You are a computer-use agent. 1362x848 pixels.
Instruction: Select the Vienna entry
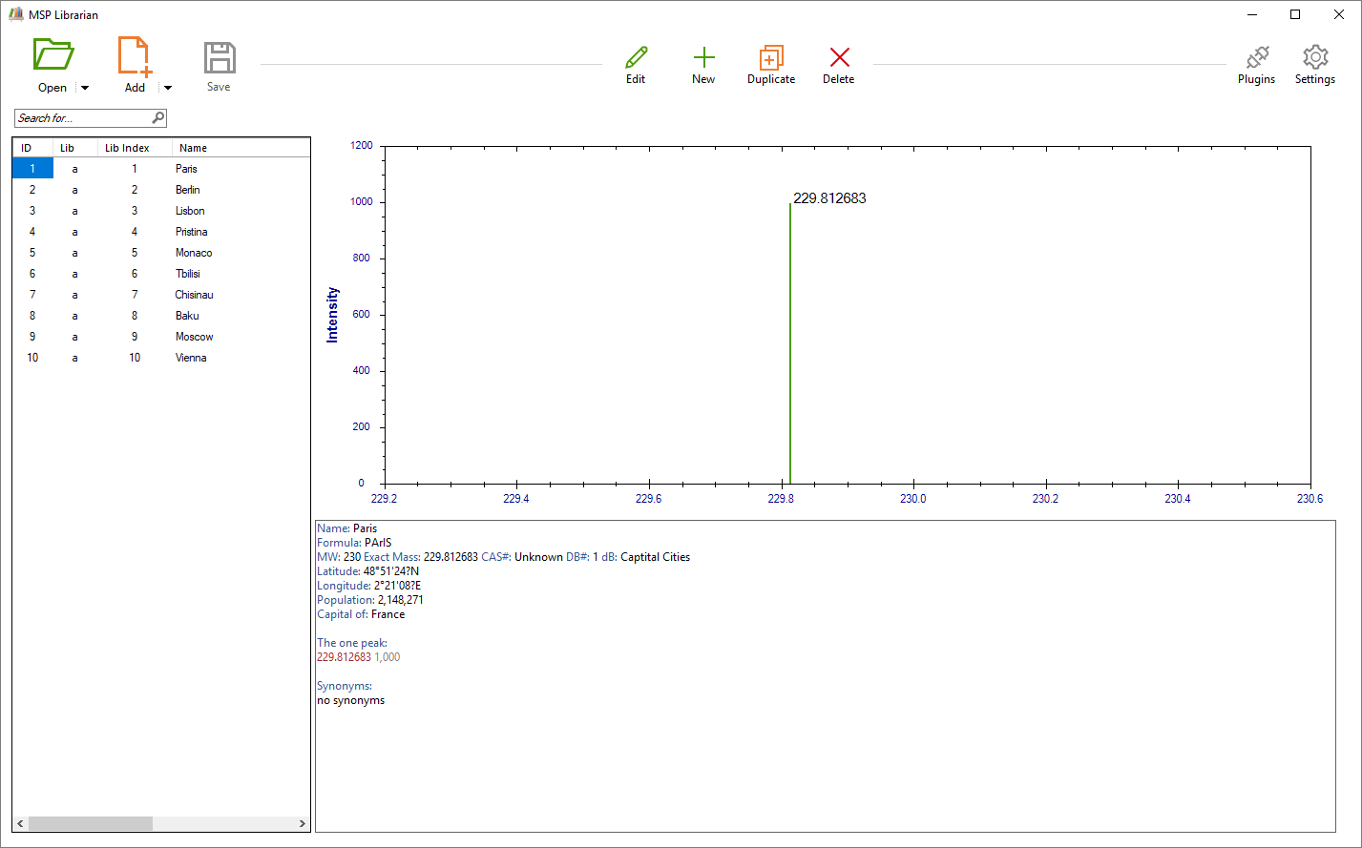(191, 358)
